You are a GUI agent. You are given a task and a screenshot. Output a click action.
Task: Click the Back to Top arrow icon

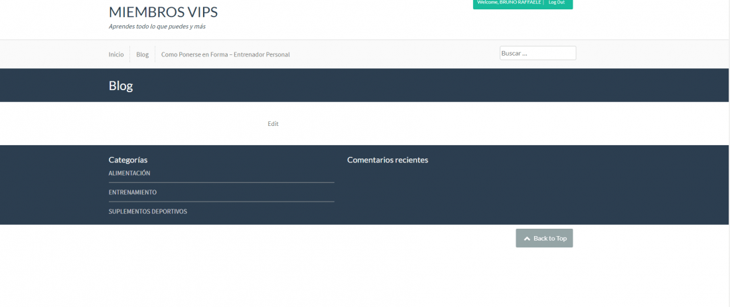[x=527, y=239]
